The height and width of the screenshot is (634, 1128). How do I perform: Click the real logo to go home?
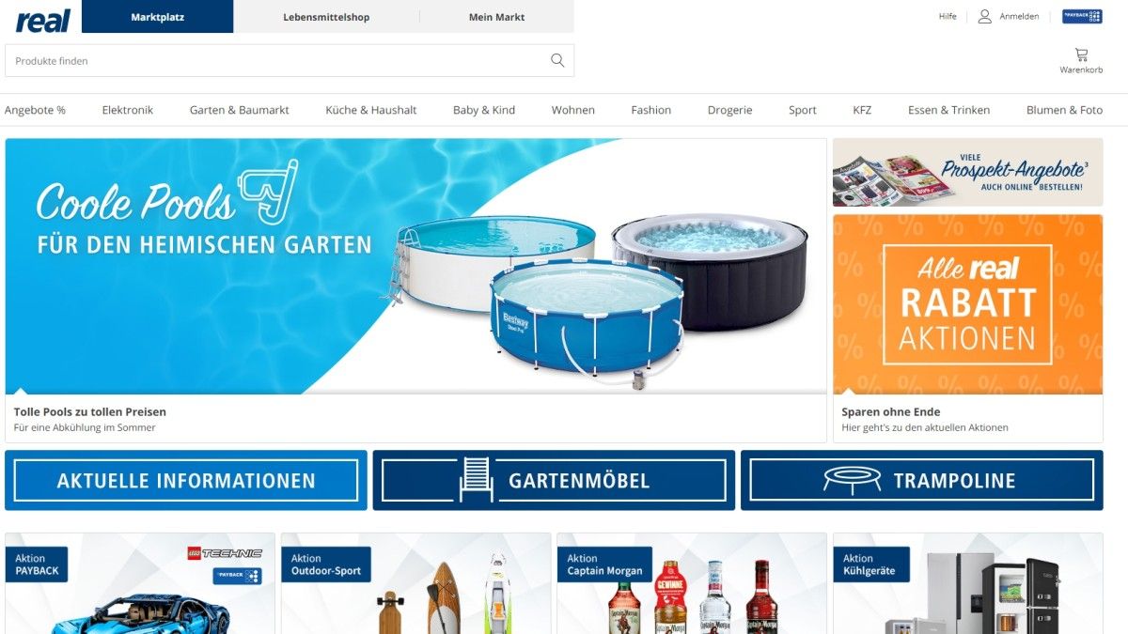(43, 20)
